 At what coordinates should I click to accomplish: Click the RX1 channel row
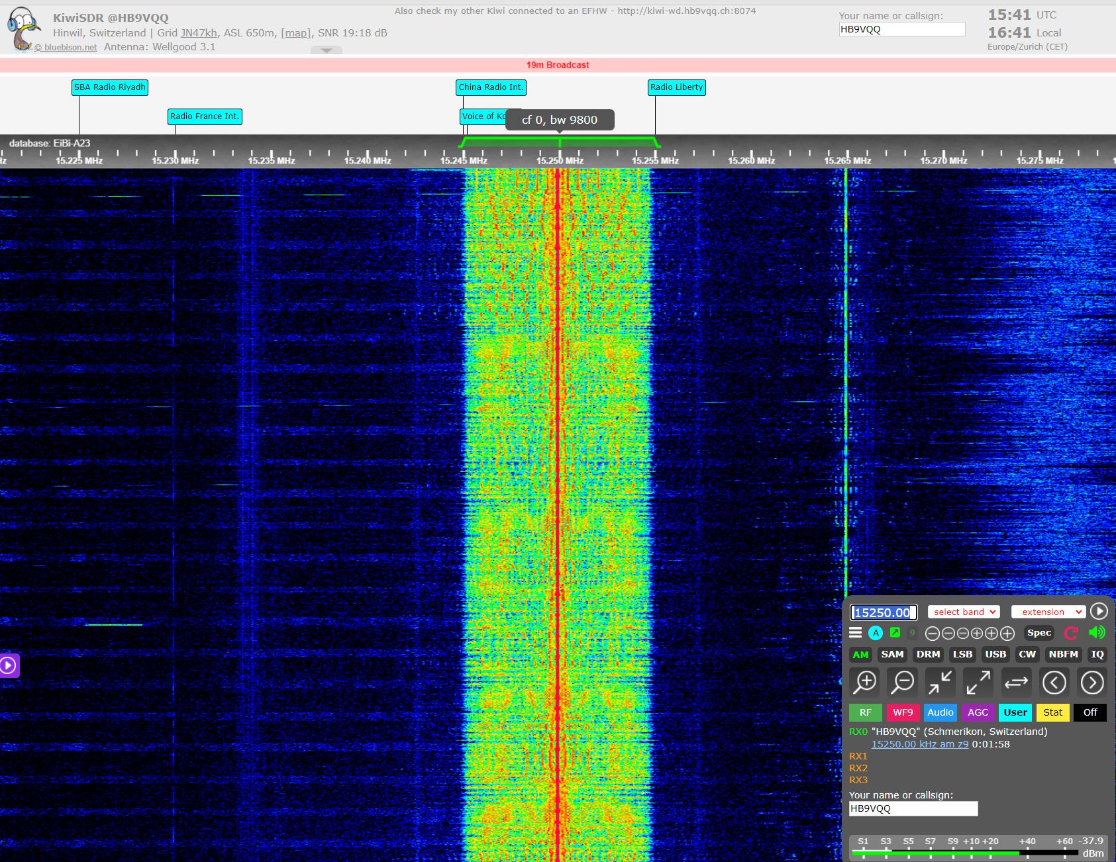(858, 756)
